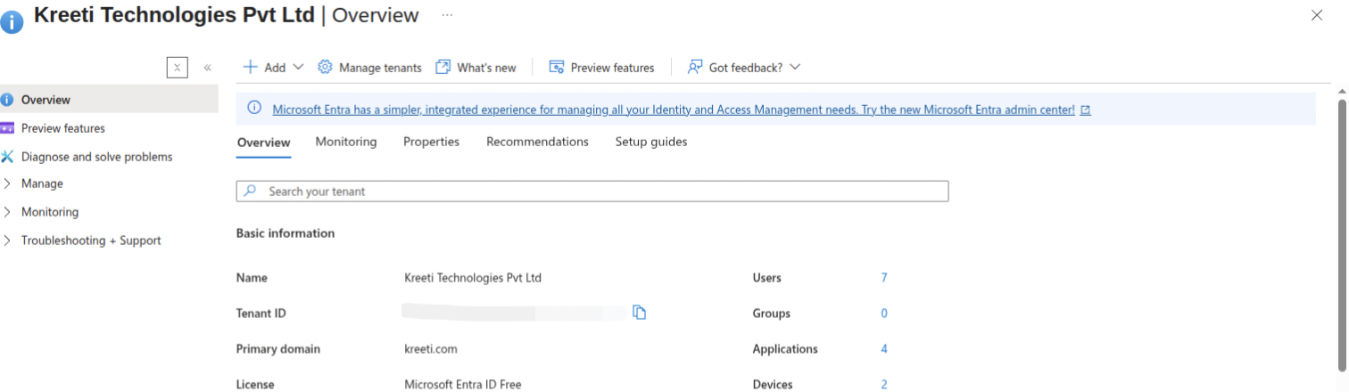Image resolution: width=1349 pixels, height=392 pixels.
Task: Click the Basic information heading
Action: [x=286, y=233]
